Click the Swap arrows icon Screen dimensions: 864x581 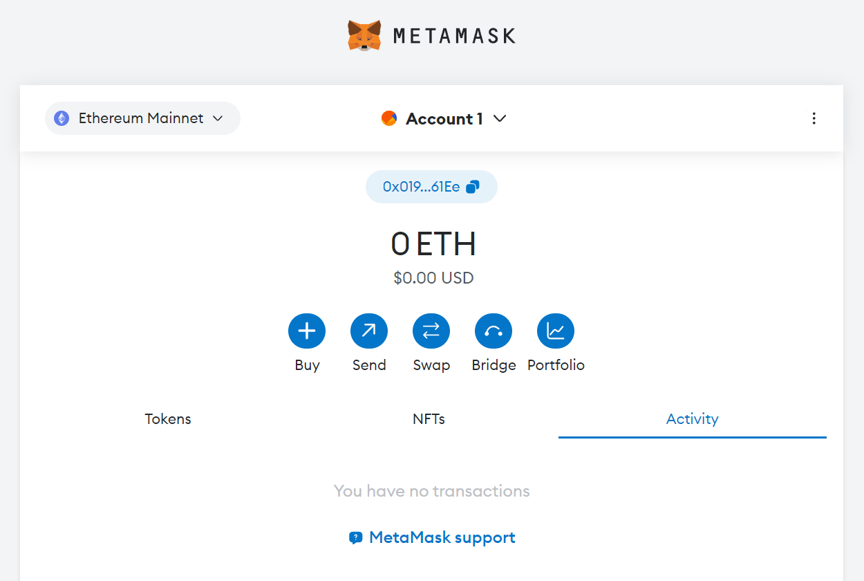tap(431, 331)
